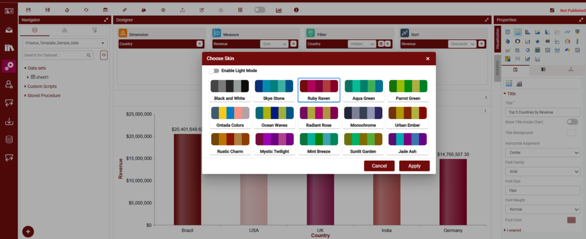Remove Country from the Dimension shelf
The width and height of the screenshot is (586, 239).
pyautogui.click(x=199, y=43)
